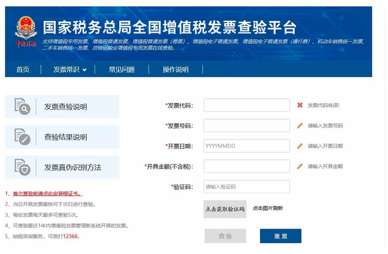
Task: Click the pencil document icon for 查验结果说明
Action: click(23, 137)
